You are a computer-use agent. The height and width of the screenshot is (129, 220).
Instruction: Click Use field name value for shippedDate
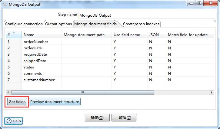click(x=129, y=61)
